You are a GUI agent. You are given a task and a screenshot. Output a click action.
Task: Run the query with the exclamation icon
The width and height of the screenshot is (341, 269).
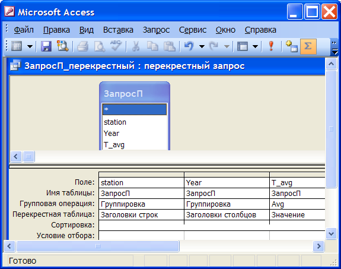click(x=271, y=46)
